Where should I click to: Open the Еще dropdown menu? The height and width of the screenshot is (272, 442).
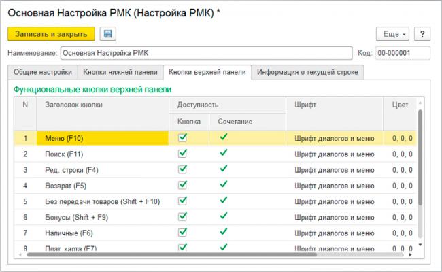pos(392,34)
